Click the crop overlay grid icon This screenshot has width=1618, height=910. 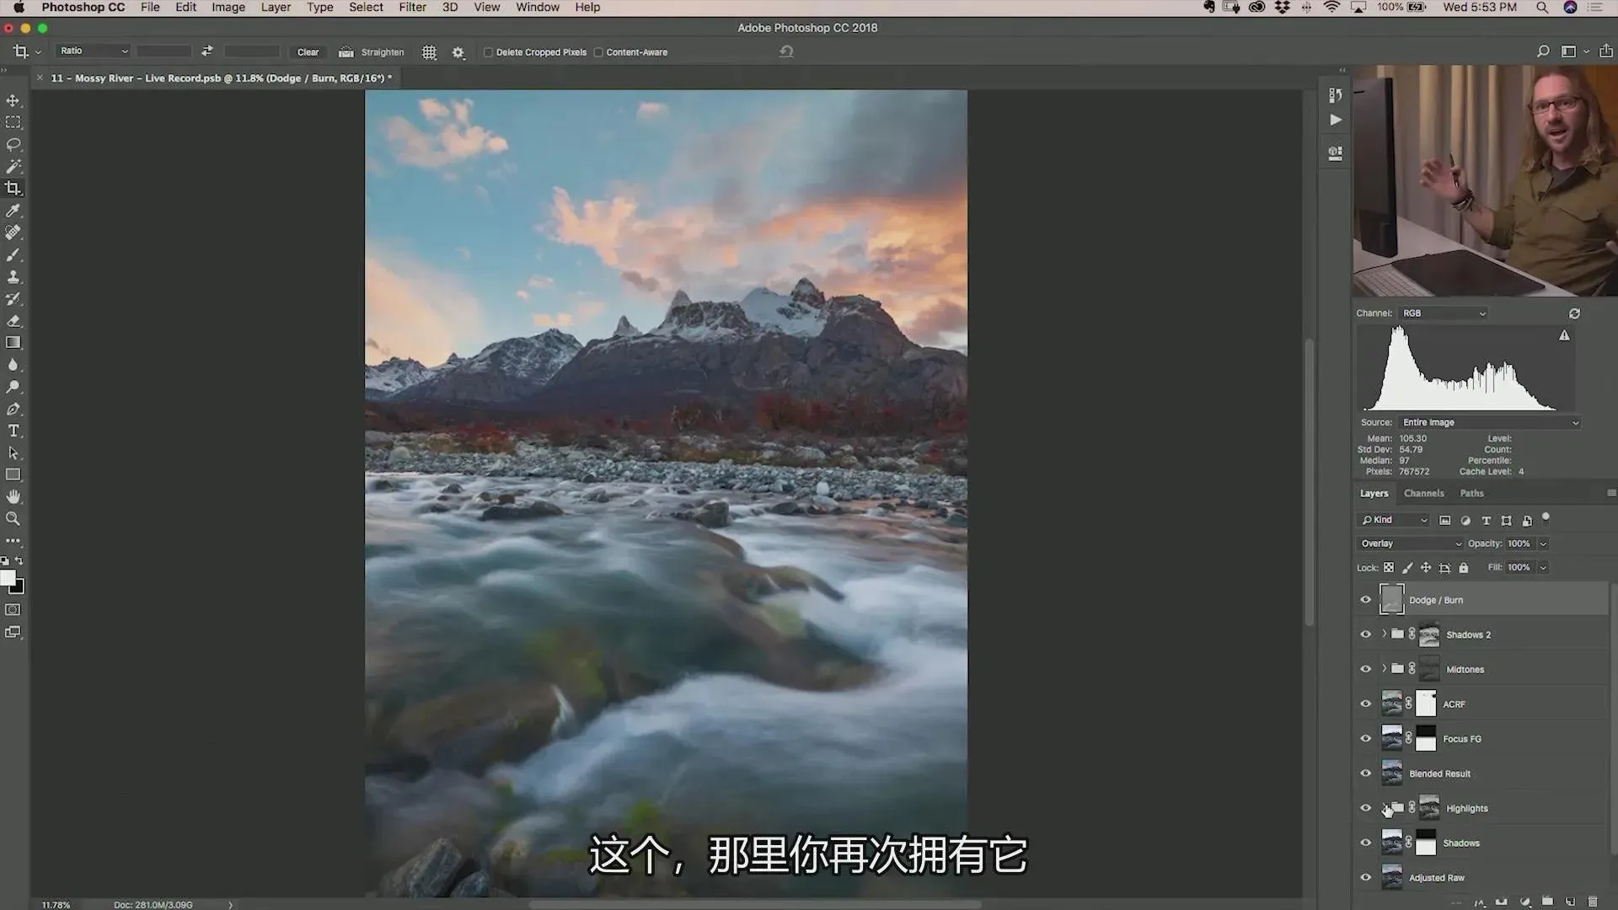point(429,52)
